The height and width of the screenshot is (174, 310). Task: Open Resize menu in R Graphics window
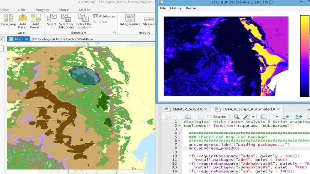coord(191,8)
